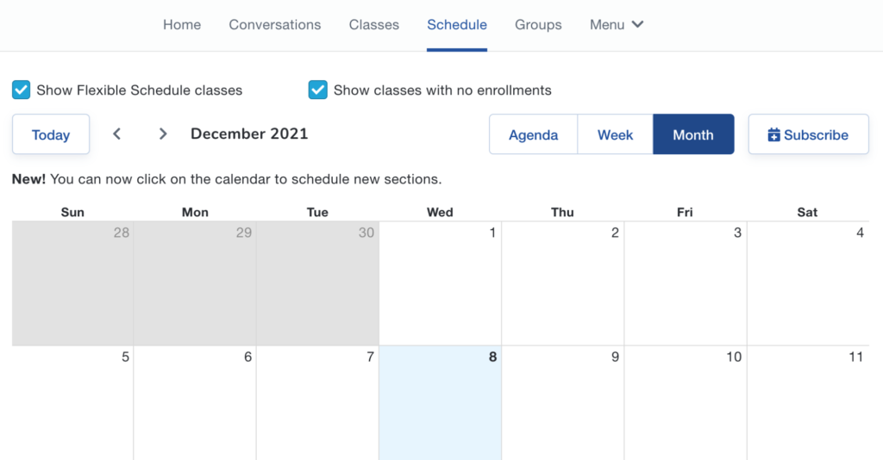Uncheck Show Flexible Schedule classes

[x=22, y=90]
